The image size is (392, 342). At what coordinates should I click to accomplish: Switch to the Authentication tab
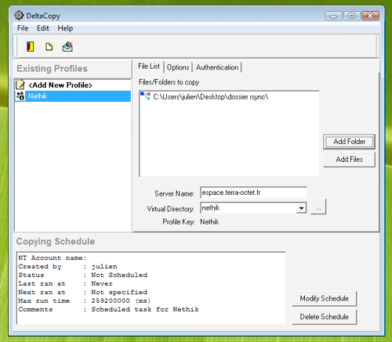(217, 67)
